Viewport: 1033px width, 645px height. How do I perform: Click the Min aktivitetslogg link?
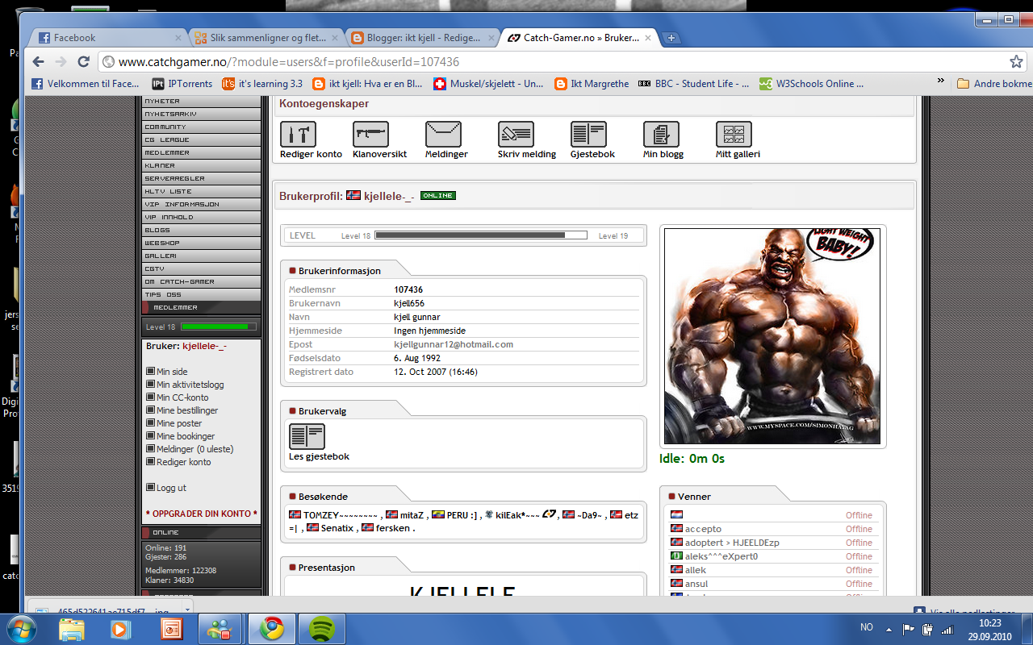point(190,385)
